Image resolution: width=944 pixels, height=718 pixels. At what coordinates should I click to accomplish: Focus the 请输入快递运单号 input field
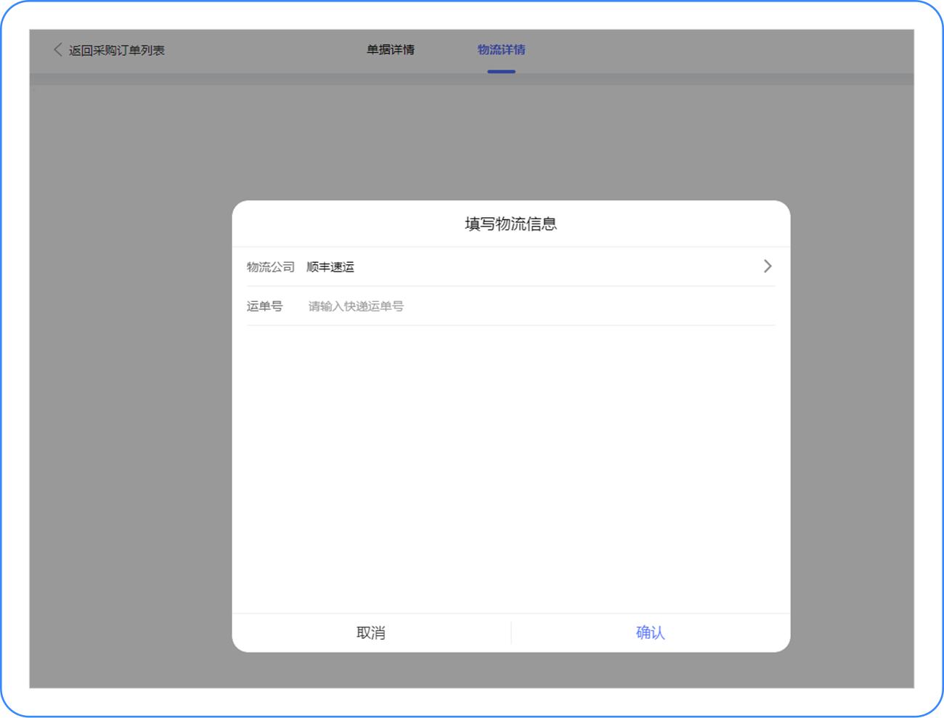pos(541,306)
